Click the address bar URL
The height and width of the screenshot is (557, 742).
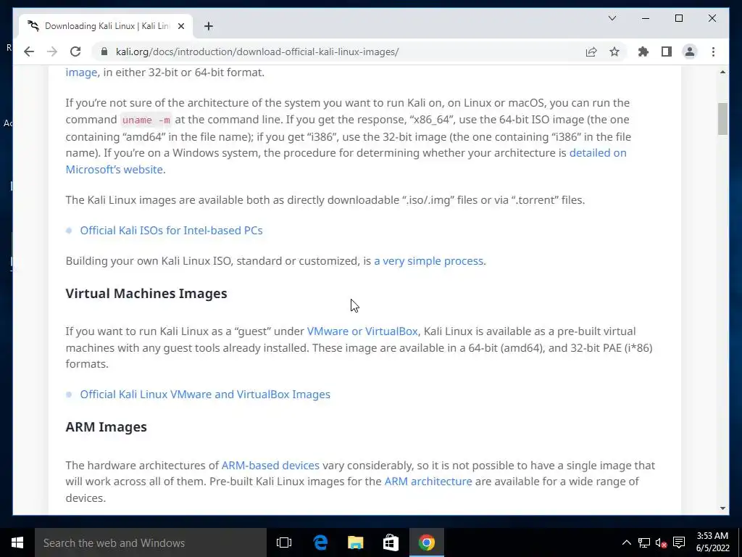(x=257, y=51)
